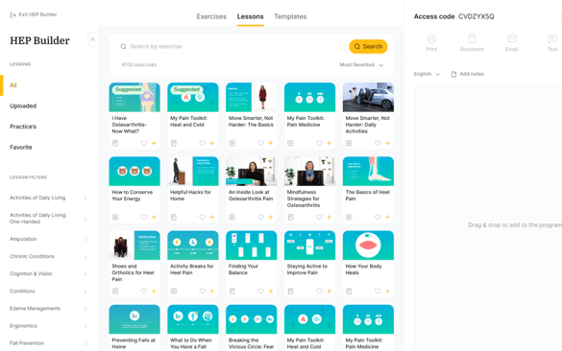The height and width of the screenshot is (351, 562).
Task: Add 'How Your Body Heals' with plus icon
Action: point(387,292)
